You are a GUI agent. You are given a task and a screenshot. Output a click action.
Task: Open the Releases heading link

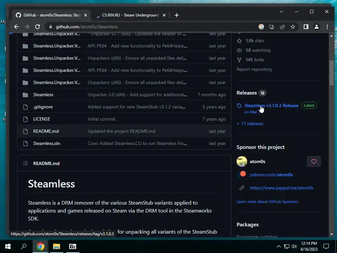(247, 93)
